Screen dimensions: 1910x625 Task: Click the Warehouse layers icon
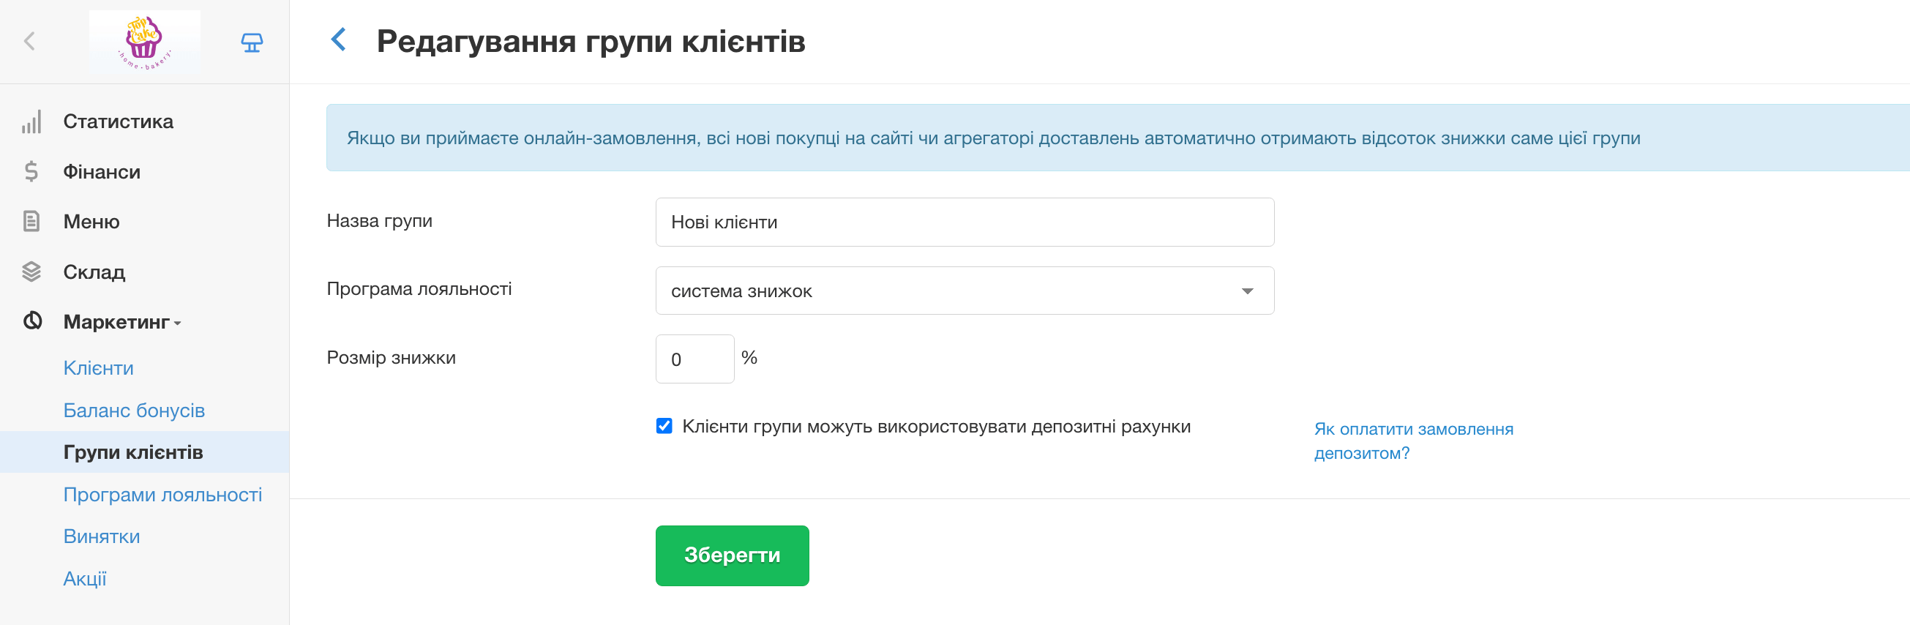pyautogui.click(x=31, y=272)
